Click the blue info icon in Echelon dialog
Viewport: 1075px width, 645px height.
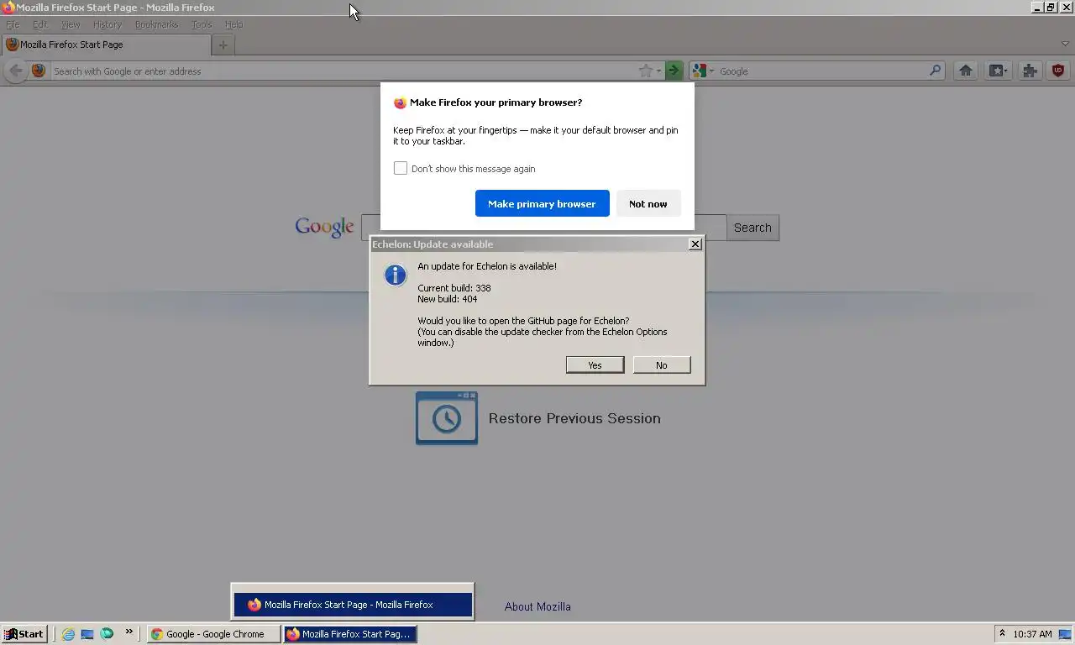coord(395,275)
